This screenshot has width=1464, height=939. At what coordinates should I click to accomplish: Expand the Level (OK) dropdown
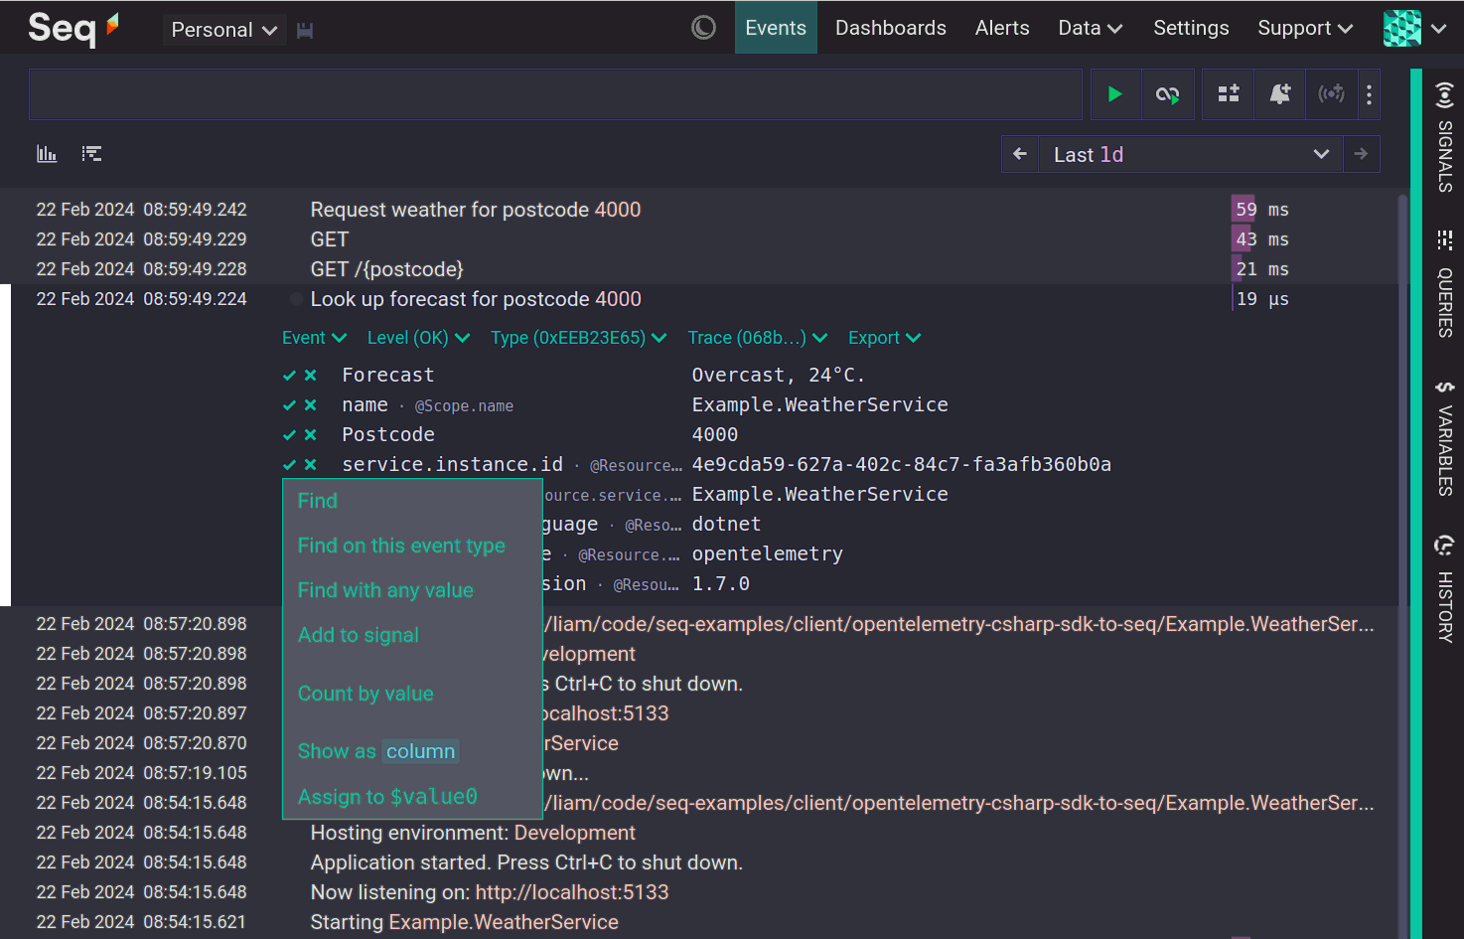click(x=418, y=338)
